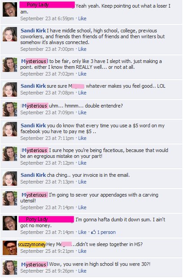Like the 'dumb it down' comment at 7:14pm
The width and height of the screenshot is (185, 278).
pyautogui.click(x=82, y=232)
